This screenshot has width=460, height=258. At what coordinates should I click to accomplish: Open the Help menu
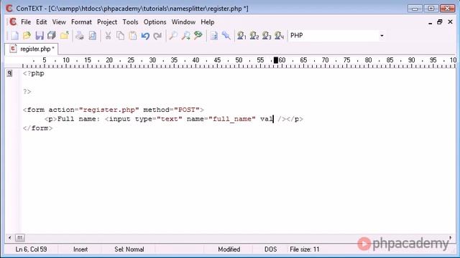coord(208,22)
